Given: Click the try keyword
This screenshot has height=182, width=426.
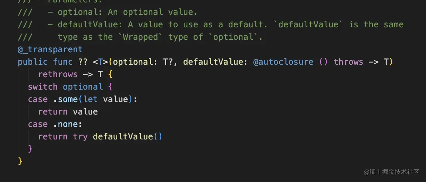Looking at the screenshot, I should click(80, 137).
